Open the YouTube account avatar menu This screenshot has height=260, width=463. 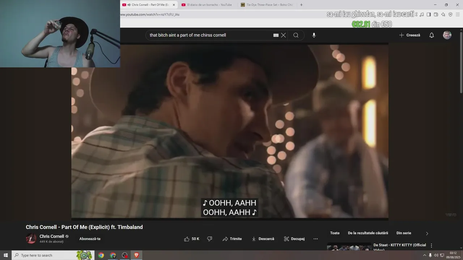(447, 35)
